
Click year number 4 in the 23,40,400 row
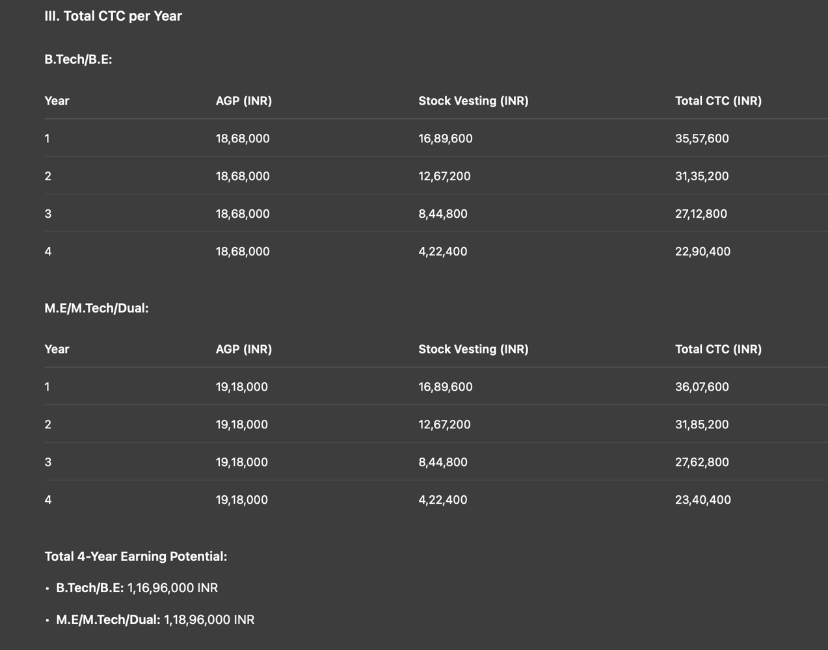(47, 500)
